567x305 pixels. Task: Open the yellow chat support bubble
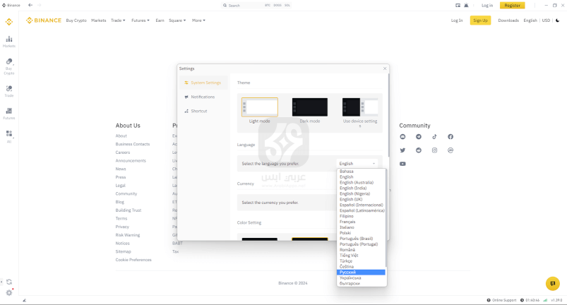pos(553,284)
